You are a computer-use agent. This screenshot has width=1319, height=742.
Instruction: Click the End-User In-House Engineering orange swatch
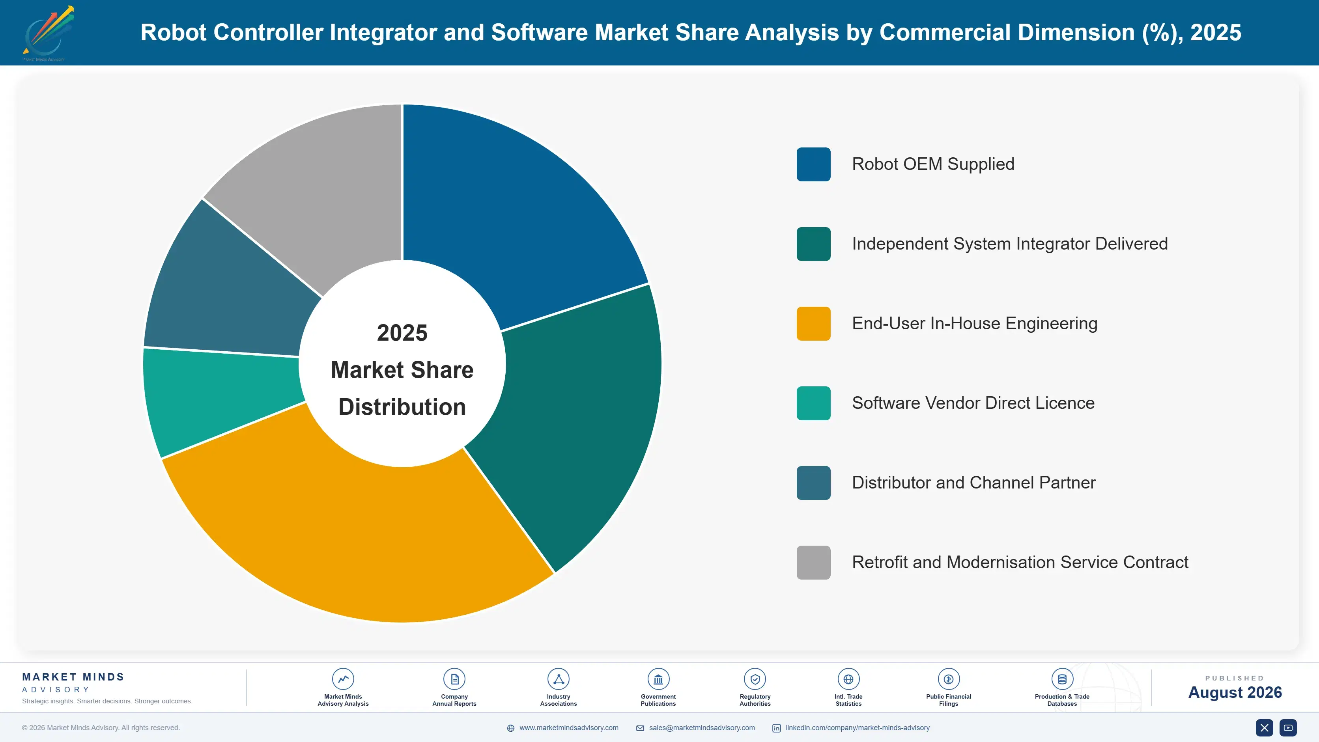pyautogui.click(x=813, y=323)
